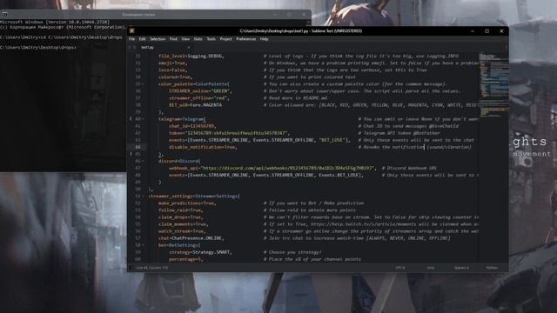557x313 pixels.
Task: Click the "BET_LOSE" string on line 43
Action: coord(332,140)
